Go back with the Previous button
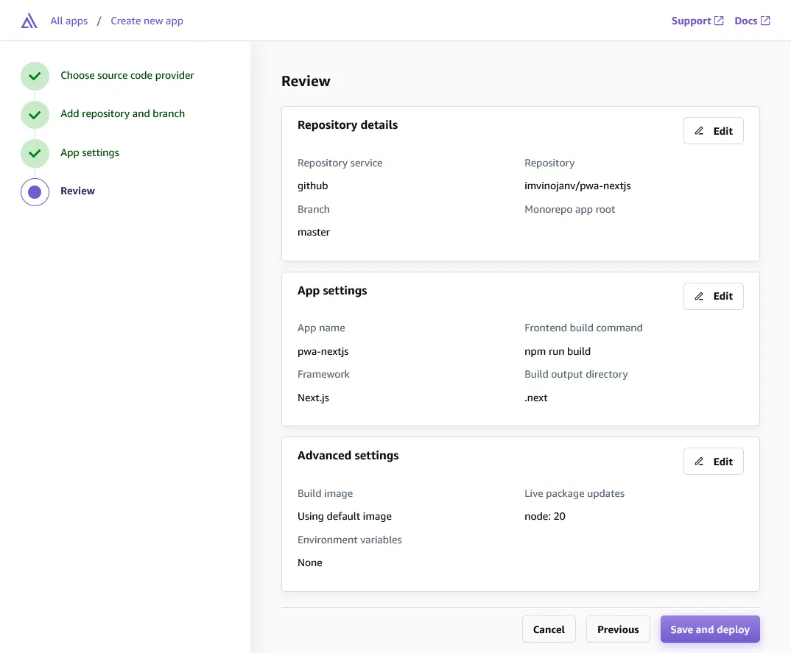This screenshot has height=653, width=791. tap(618, 629)
